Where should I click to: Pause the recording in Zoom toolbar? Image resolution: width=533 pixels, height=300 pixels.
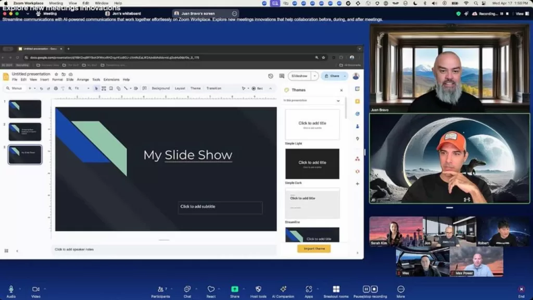366,289
